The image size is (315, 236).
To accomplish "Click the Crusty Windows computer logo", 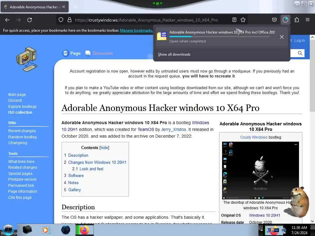I will (27, 59).
